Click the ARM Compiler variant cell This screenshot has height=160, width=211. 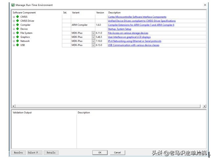click(x=83, y=25)
